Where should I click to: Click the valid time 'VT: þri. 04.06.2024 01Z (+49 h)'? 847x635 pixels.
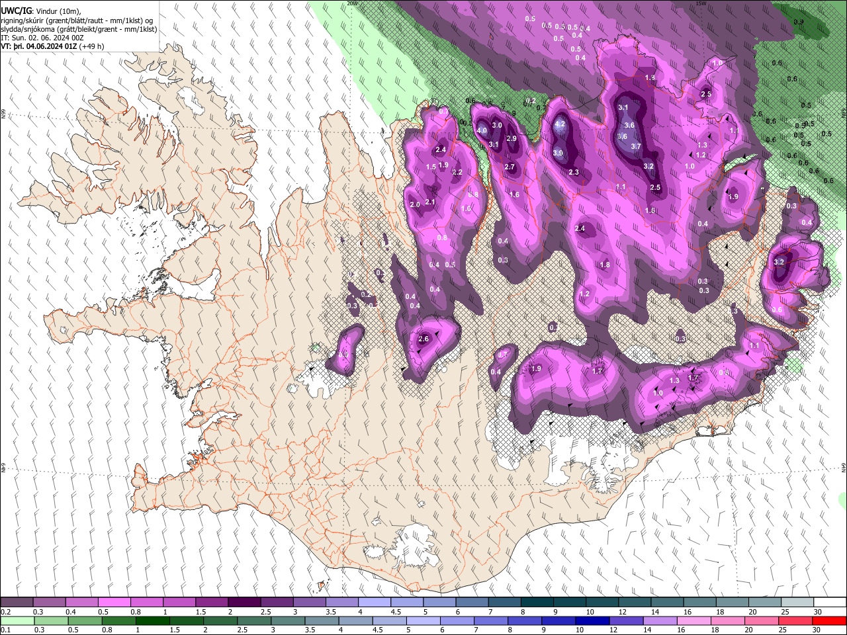pyautogui.click(x=52, y=46)
